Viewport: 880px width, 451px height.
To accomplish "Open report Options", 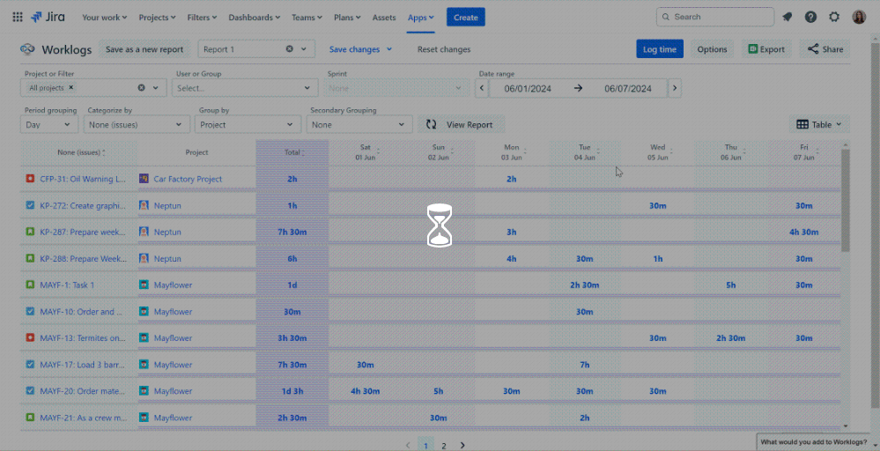I will pos(713,49).
